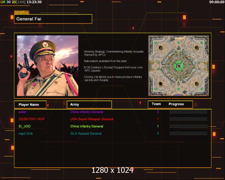Click the [144] value in the overlay
Viewport: 225px width, 180px height.
[21, 2]
